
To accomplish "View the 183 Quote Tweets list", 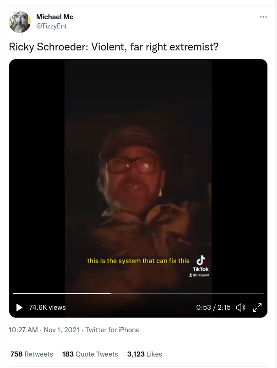I will click(x=90, y=354).
